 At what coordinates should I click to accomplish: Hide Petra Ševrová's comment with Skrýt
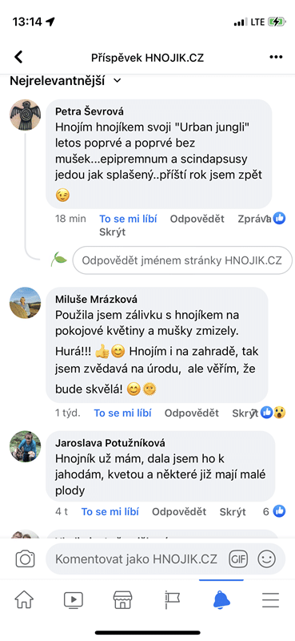click(112, 232)
